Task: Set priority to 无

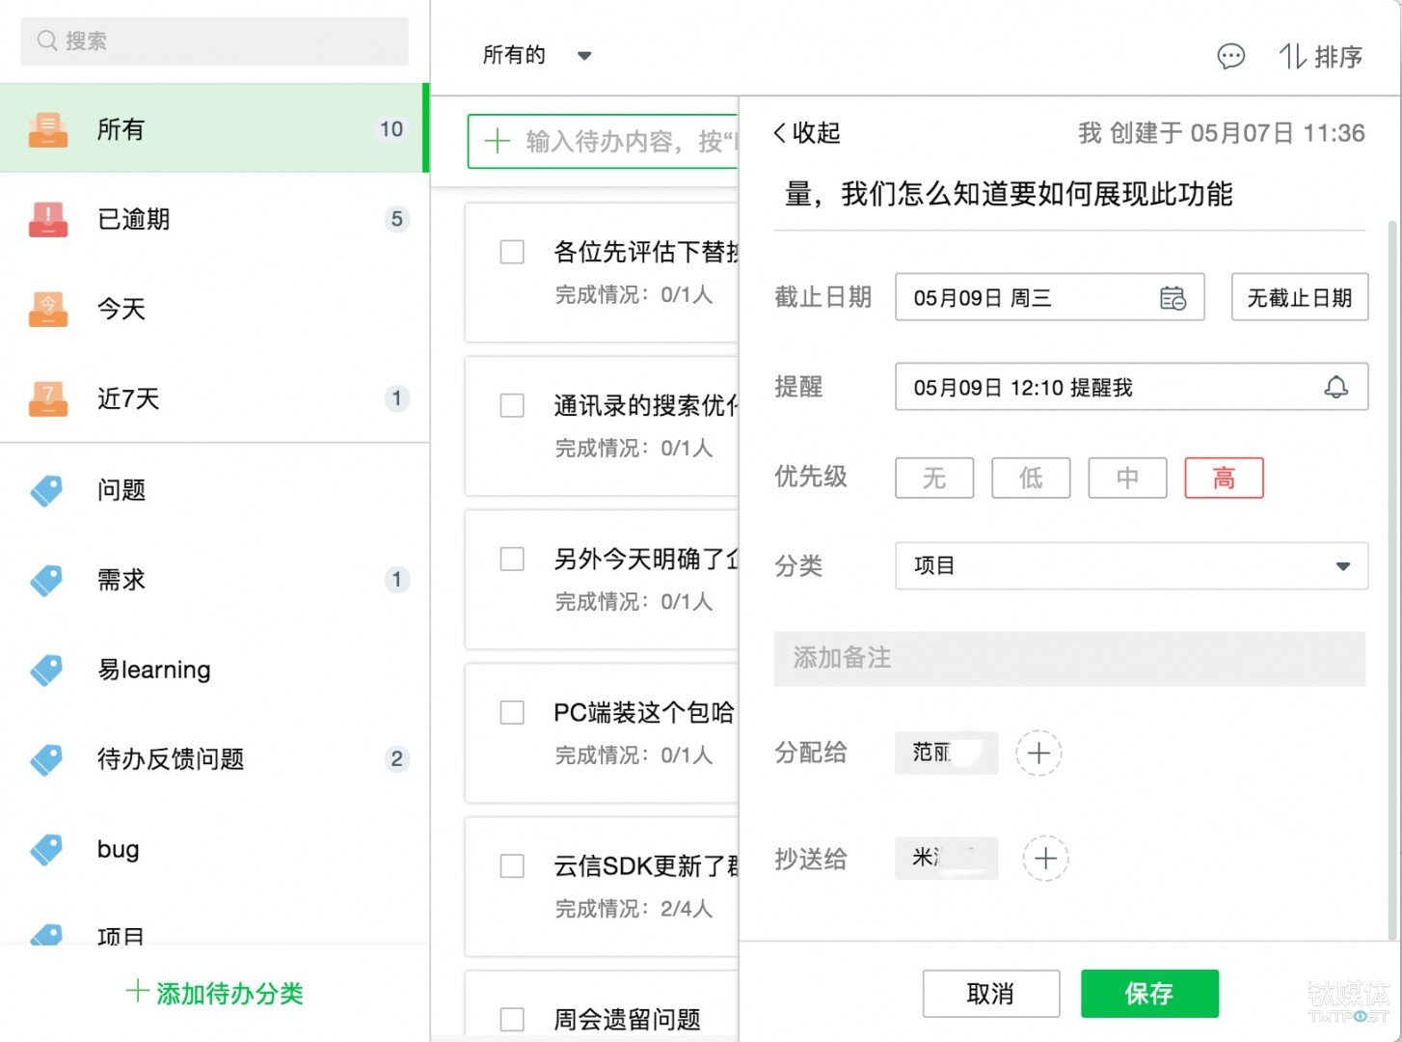Action: pyautogui.click(x=934, y=478)
